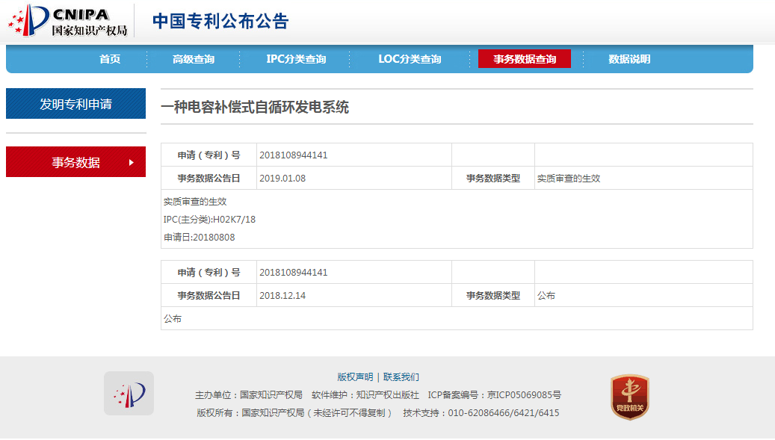This screenshot has width=775, height=440.
Task: Click the arrow on 事务数据 button
Action: 131,162
